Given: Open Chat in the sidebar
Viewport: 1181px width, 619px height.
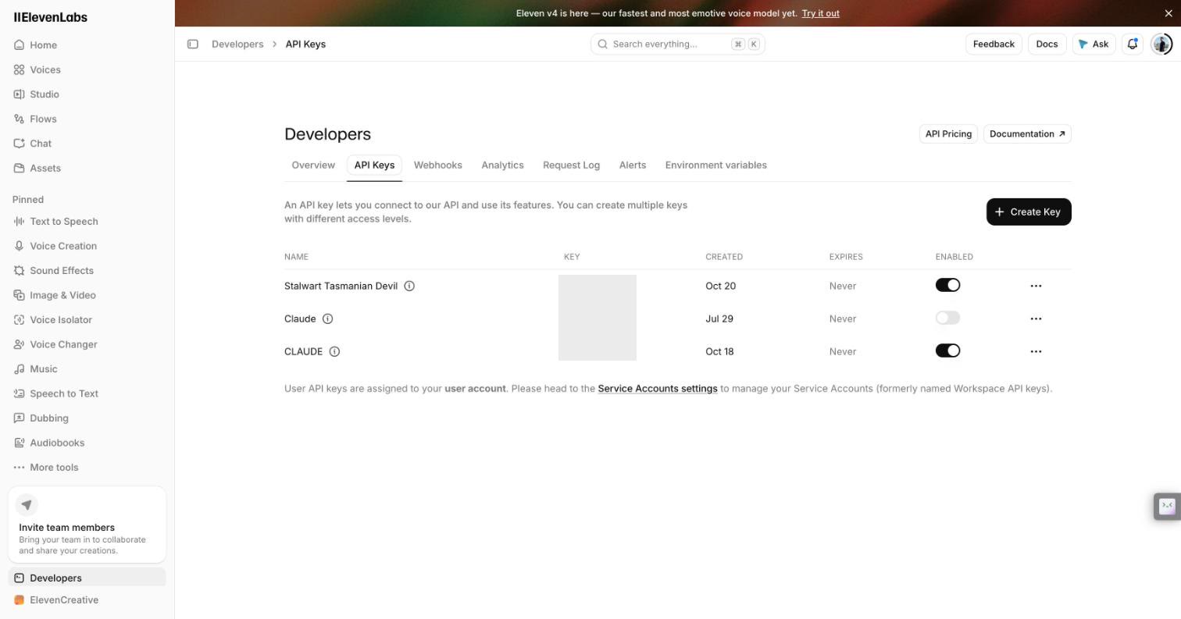Looking at the screenshot, I should pyautogui.click(x=87, y=144).
